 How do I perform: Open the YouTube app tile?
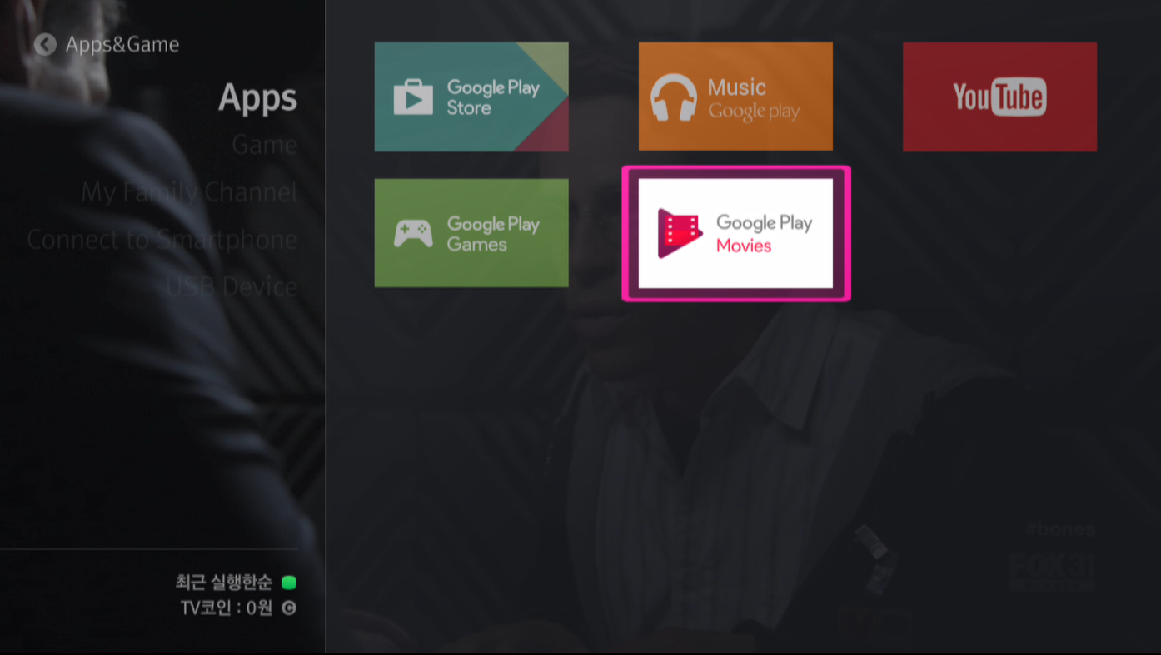(999, 97)
